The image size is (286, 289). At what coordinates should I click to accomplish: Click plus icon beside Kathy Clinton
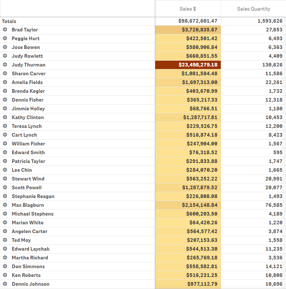tap(5, 117)
